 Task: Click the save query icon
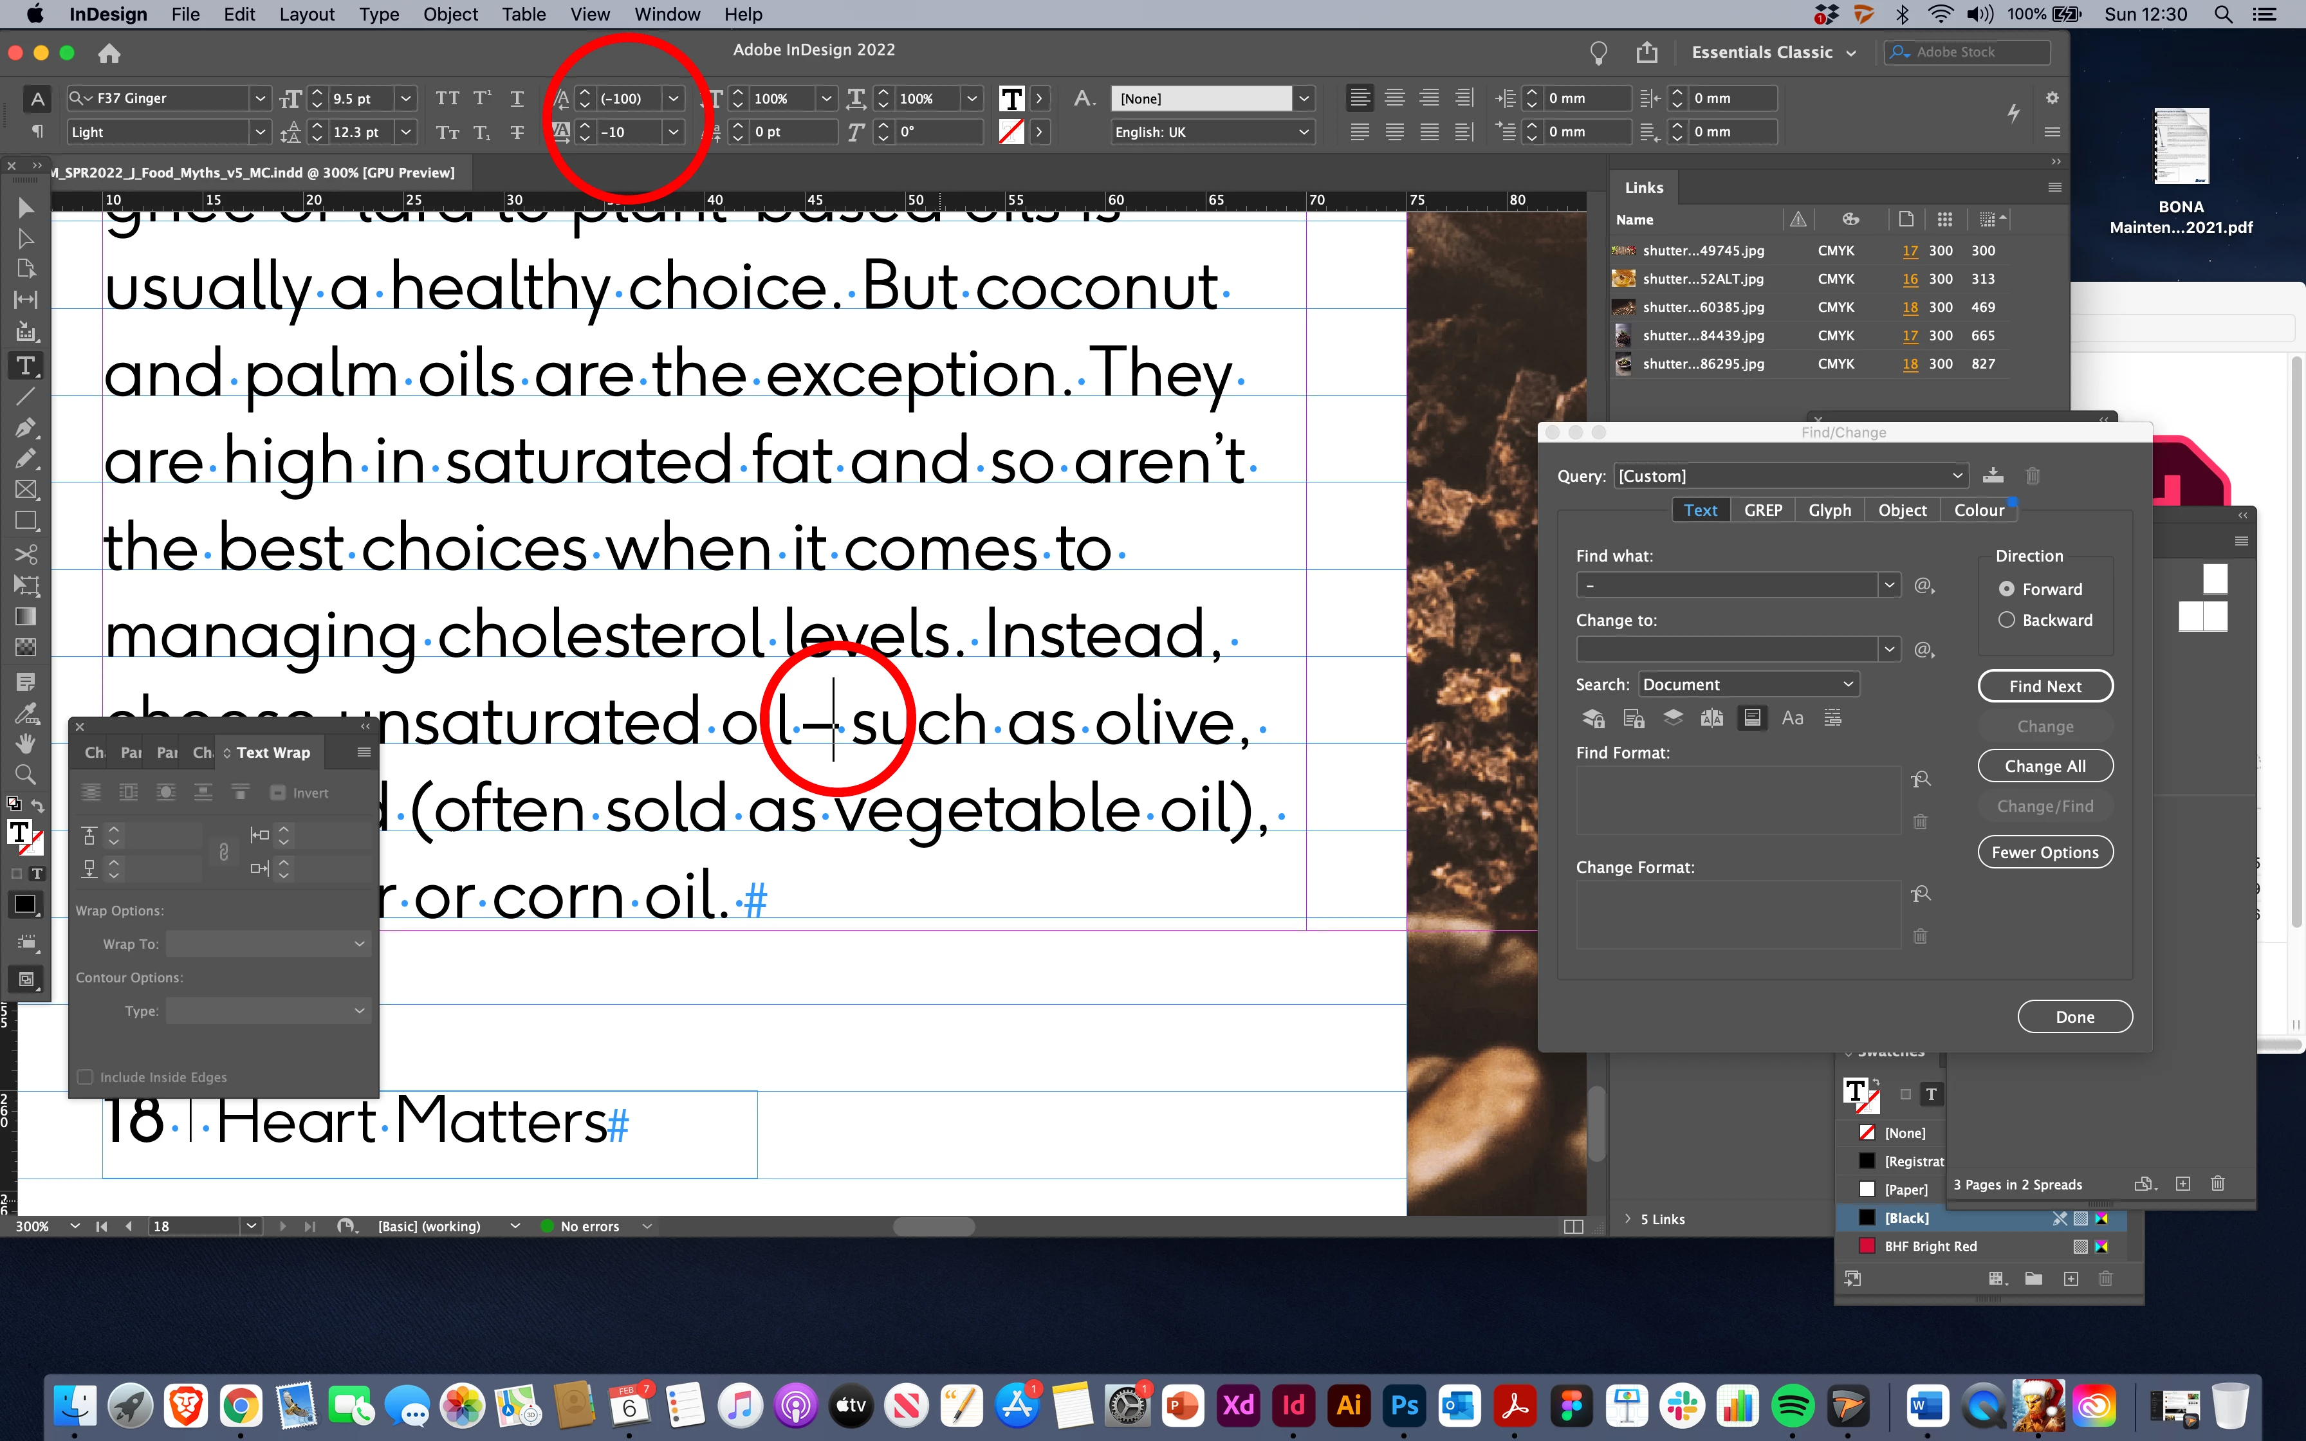pyautogui.click(x=1993, y=475)
